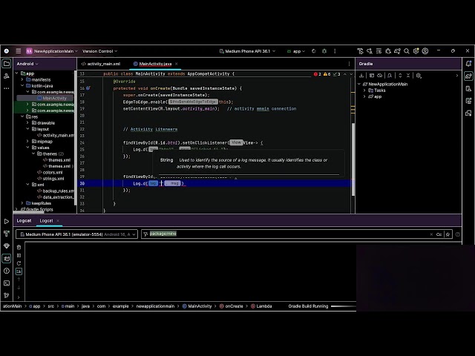
Task: Switch to the activity_main.xml editor tab
Action: 101,64
